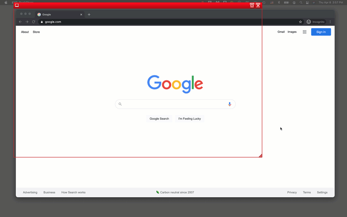The width and height of the screenshot is (347, 217).
Task: Click the magnifier icon in search box
Action: click(x=120, y=104)
